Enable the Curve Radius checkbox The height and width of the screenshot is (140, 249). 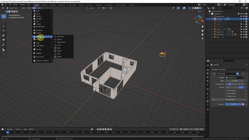[x=226, y=93]
